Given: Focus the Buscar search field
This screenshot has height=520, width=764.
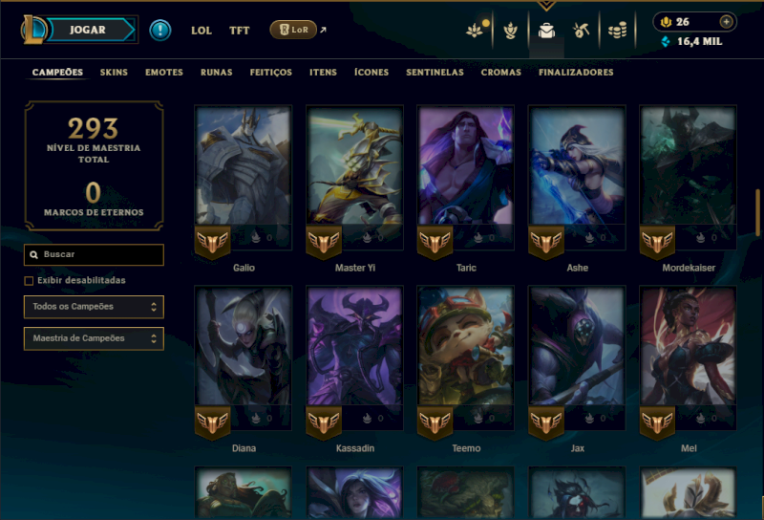Looking at the screenshot, I should tap(94, 254).
